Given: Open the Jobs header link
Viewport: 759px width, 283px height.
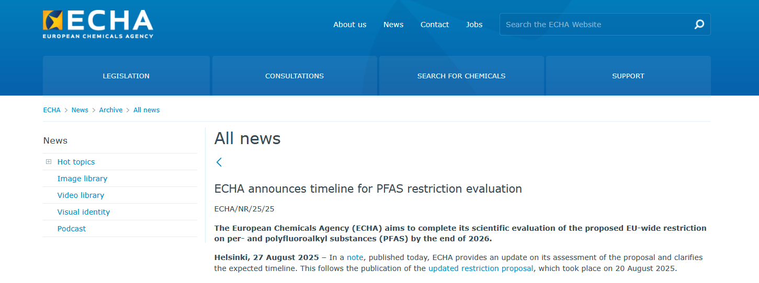Looking at the screenshot, I should pyautogui.click(x=474, y=25).
